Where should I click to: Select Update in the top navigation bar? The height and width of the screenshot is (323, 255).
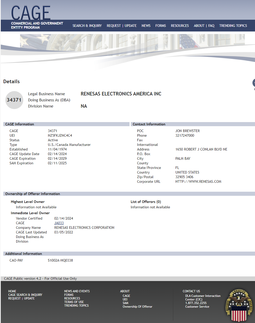(131, 26)
